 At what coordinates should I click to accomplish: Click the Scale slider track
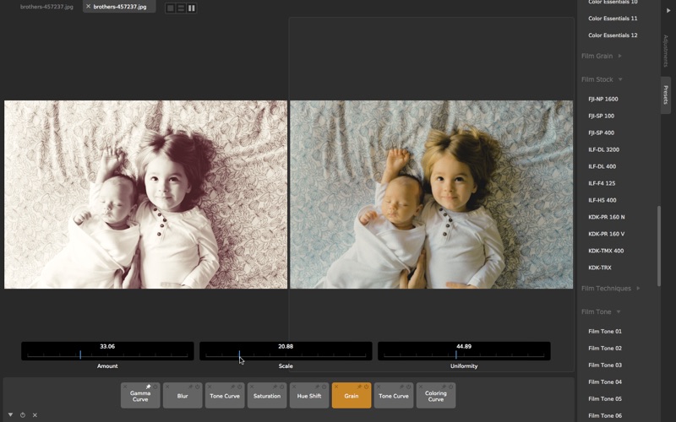tap(286, 355)
